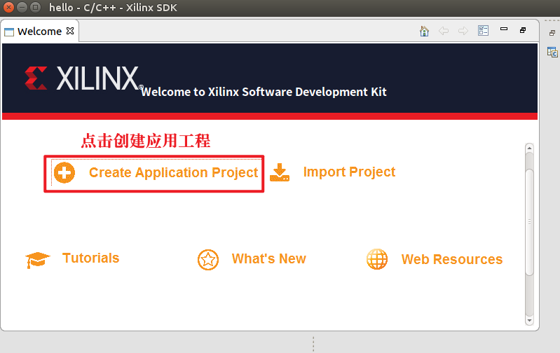Open the Create Application Project link
The height and width of the screenshot is (353, 560).
coord(173,173)
